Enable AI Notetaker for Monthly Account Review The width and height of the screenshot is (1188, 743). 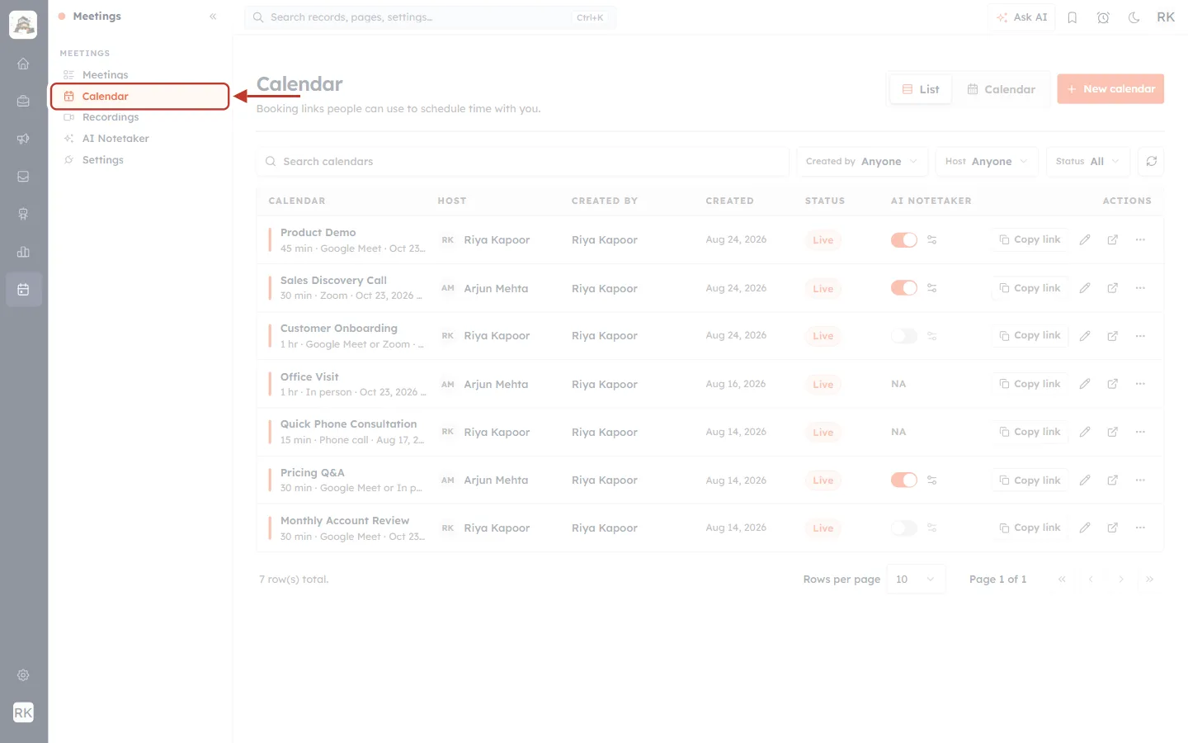[904, 528]
